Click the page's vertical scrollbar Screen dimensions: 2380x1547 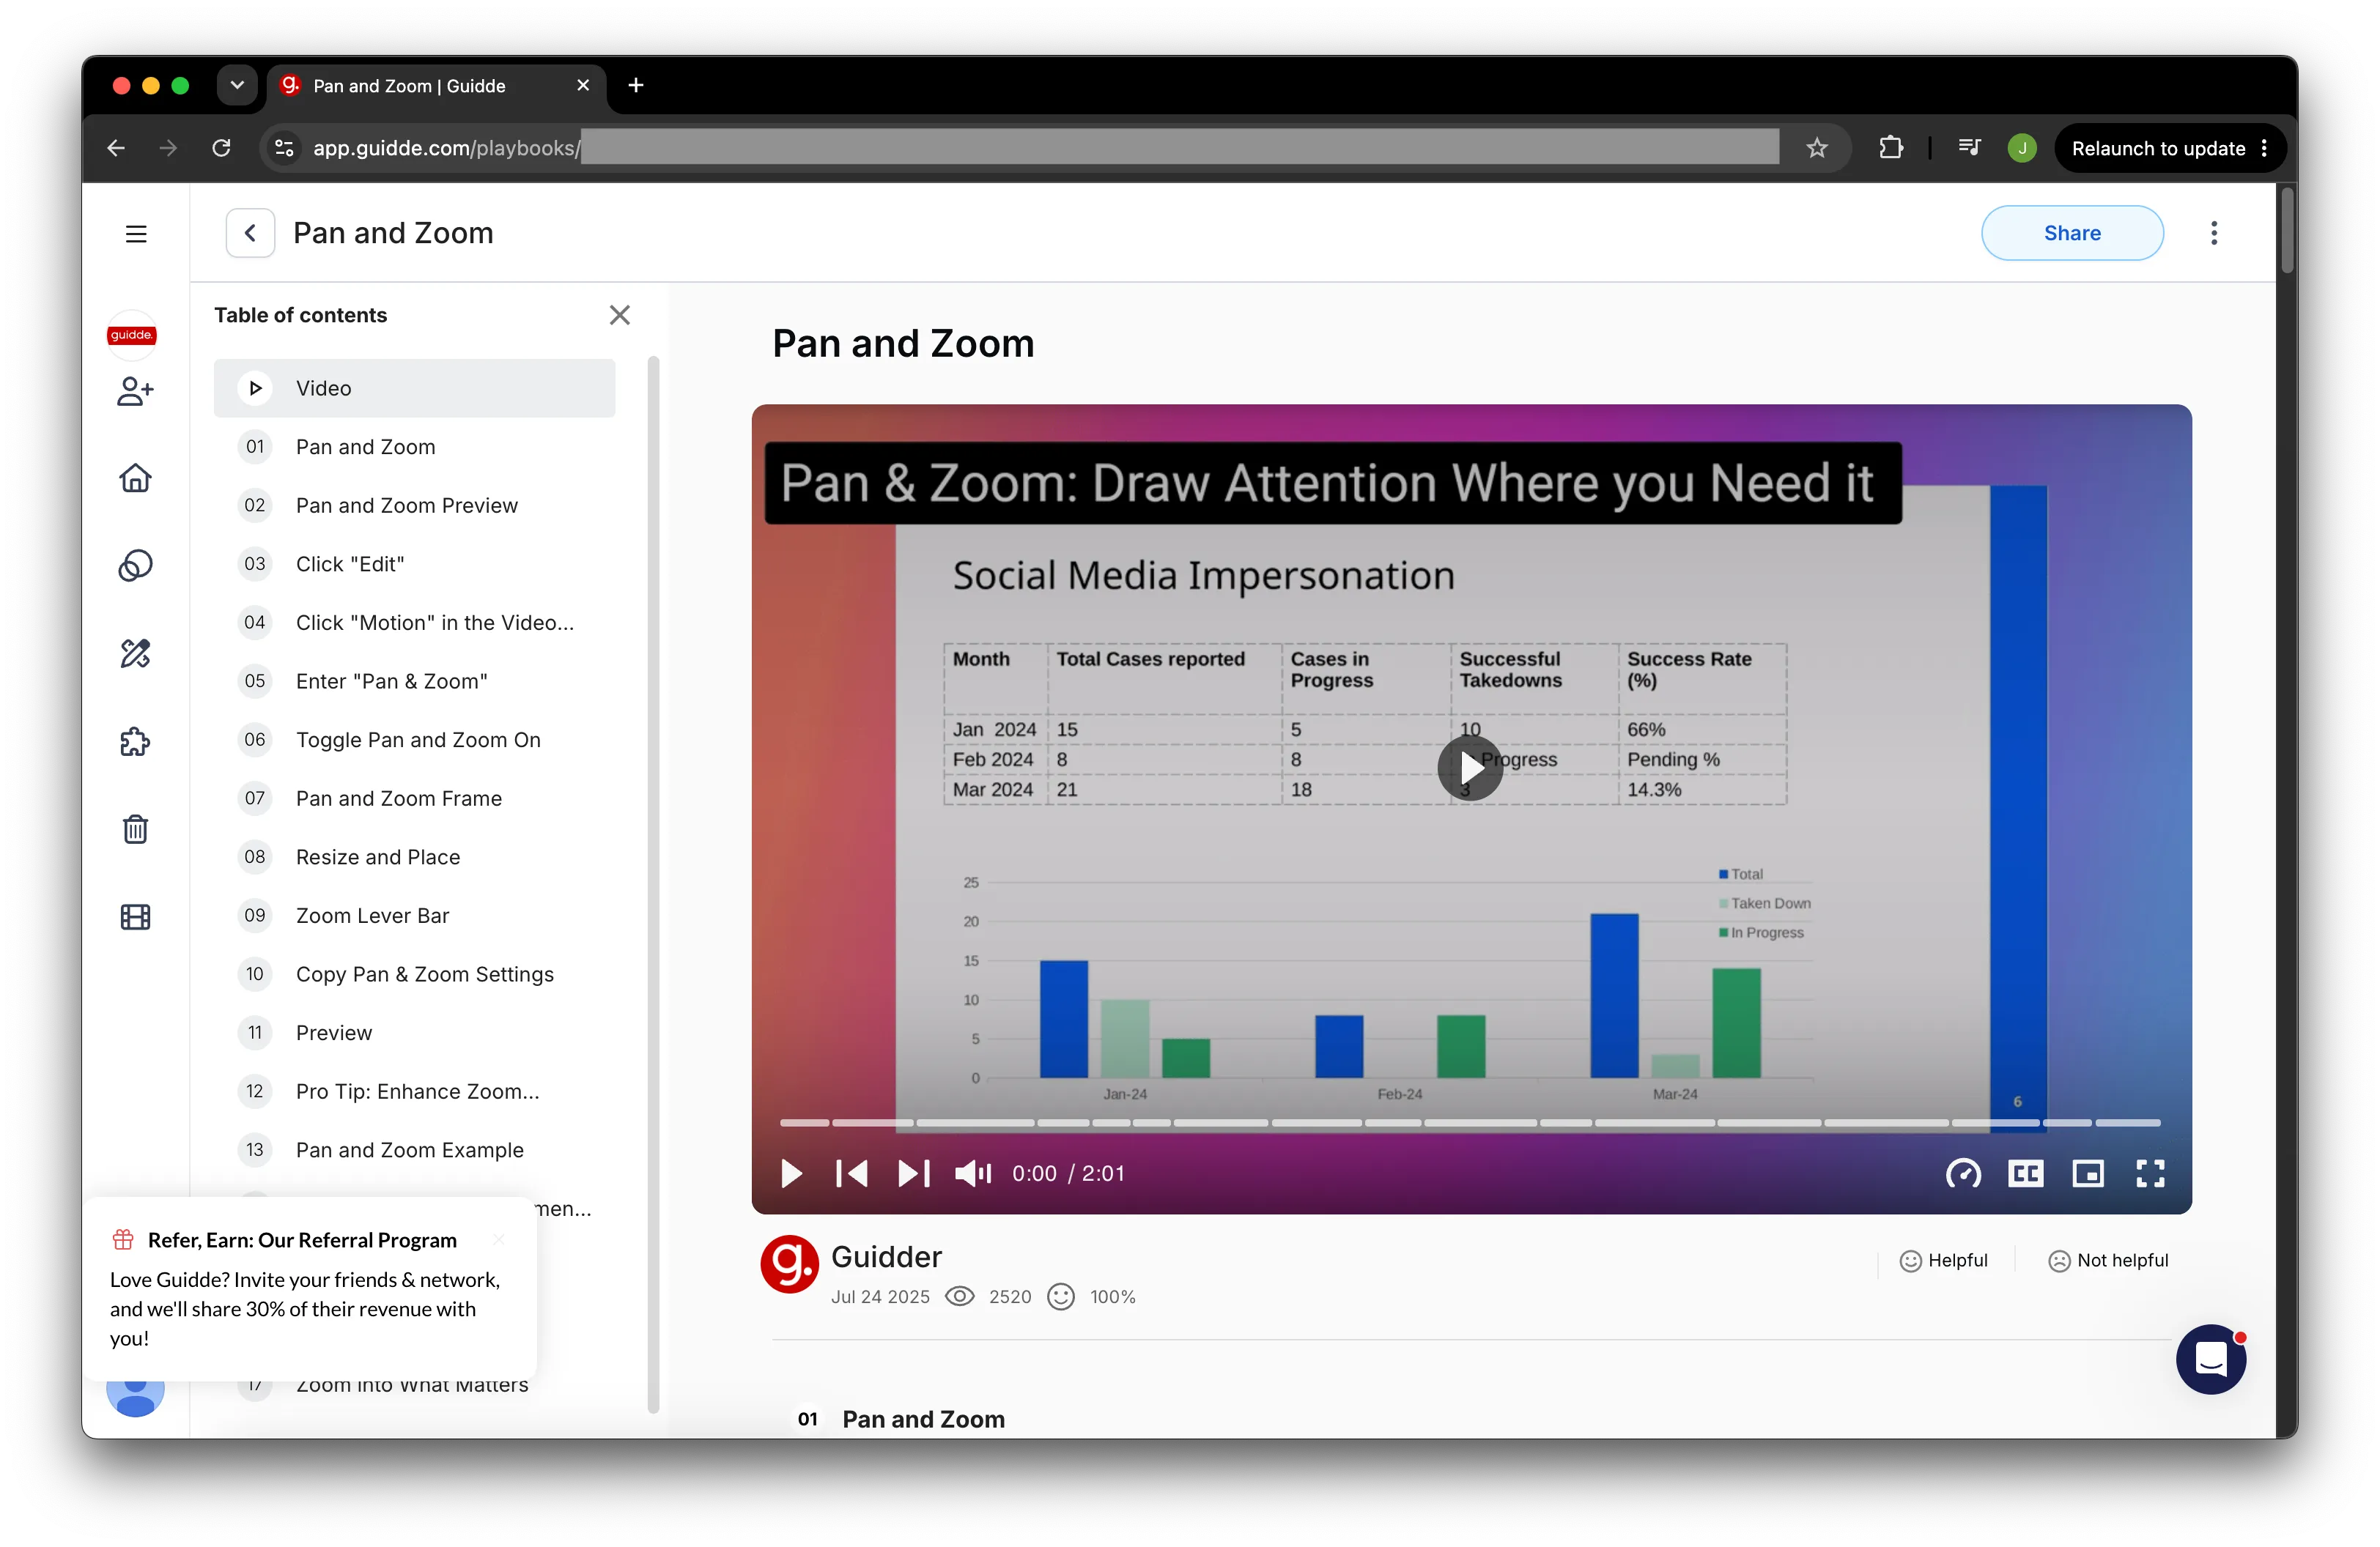pyautogui.click(x=2286, y=231)
